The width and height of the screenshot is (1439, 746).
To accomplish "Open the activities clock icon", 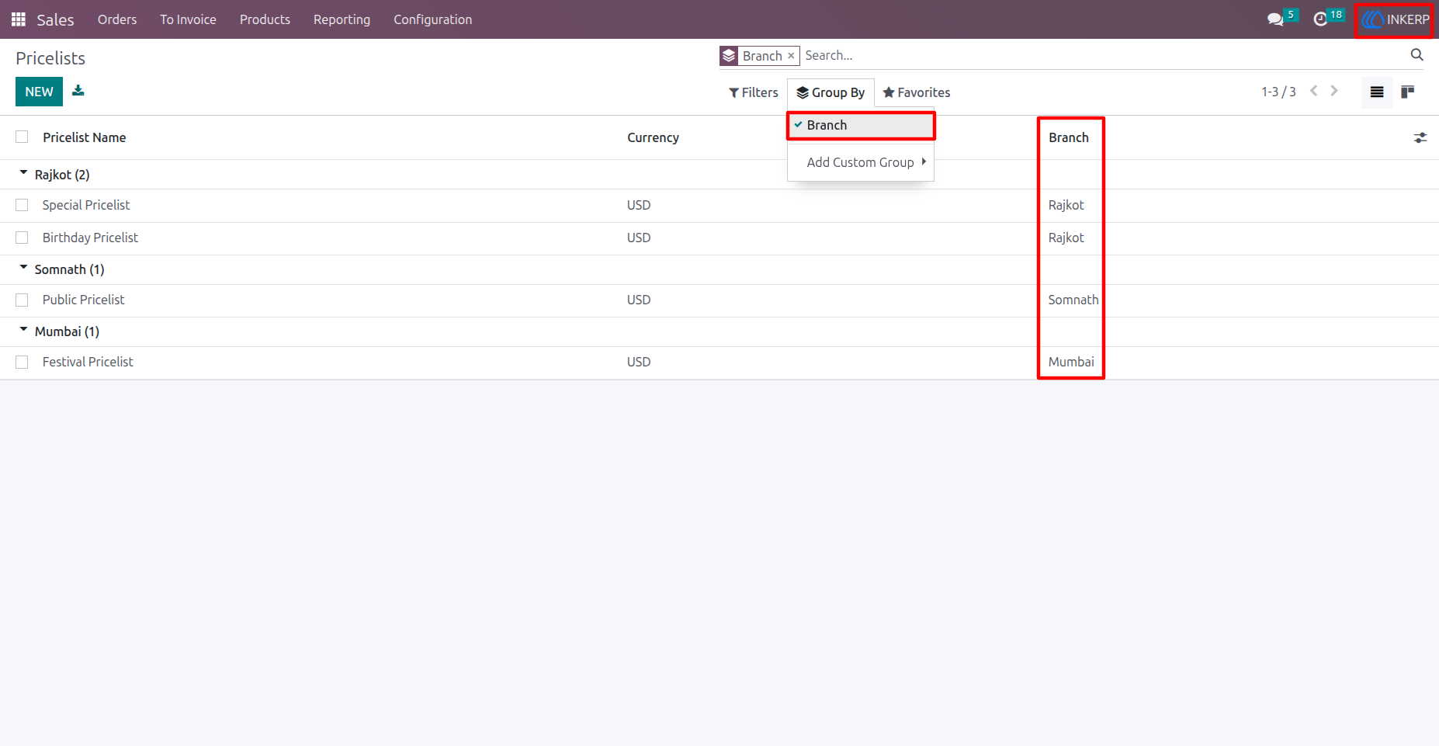I will point(1320,19).
